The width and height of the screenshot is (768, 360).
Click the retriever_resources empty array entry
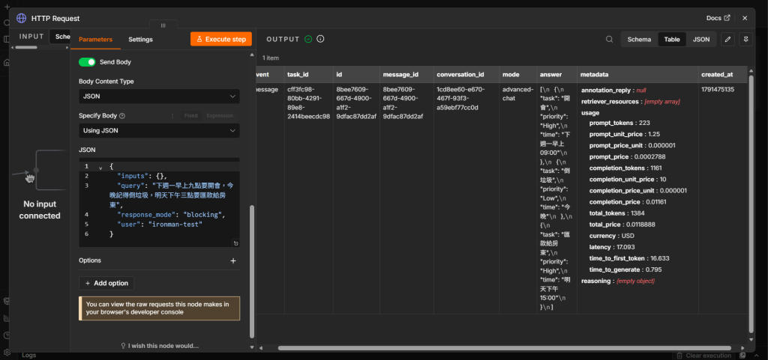tap(630, 102)
